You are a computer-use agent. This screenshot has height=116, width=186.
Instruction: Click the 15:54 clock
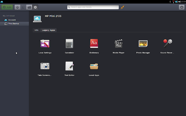[x=183, y=2]
